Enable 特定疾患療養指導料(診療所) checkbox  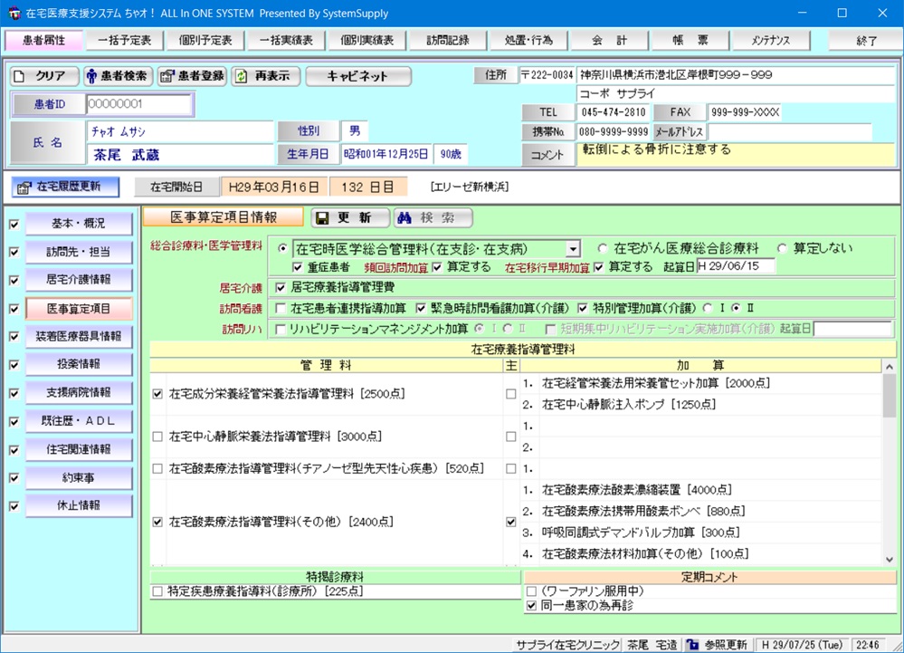click(158, 591)
